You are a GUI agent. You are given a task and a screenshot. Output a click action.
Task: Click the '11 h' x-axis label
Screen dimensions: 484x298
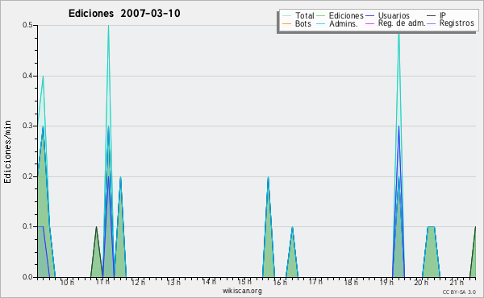102,282
